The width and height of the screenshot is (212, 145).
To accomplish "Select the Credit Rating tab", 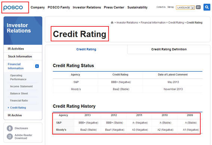I will (86, 49).
